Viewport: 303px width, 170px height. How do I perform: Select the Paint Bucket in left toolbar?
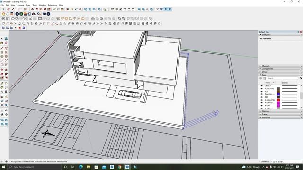click(2, 43)
